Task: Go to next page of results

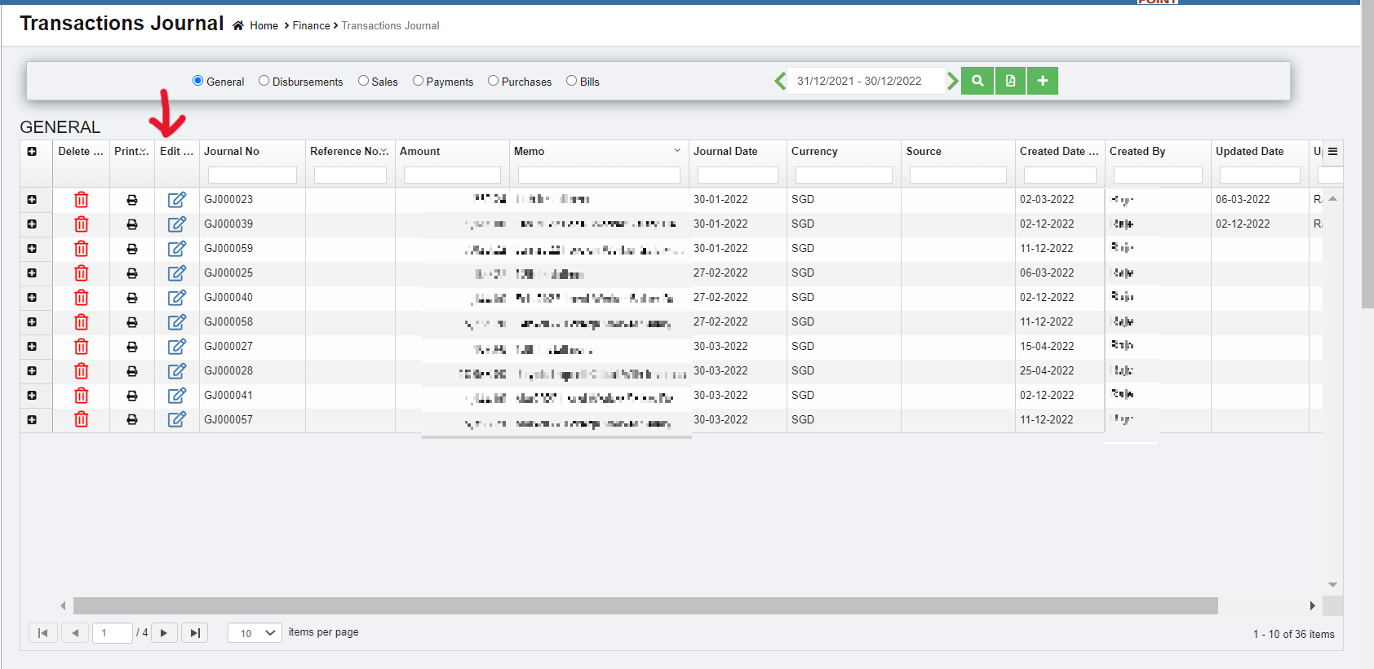Action: 164,633
